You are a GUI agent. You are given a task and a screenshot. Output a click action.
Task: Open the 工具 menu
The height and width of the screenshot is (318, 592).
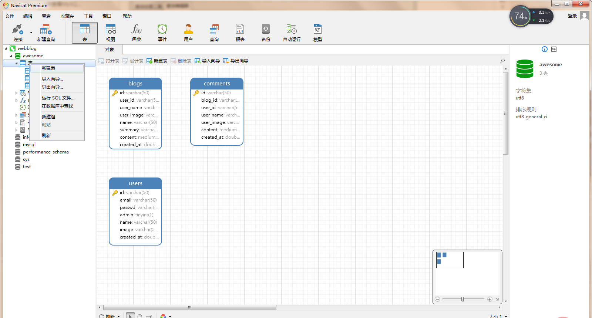click(x=88, y=16)
